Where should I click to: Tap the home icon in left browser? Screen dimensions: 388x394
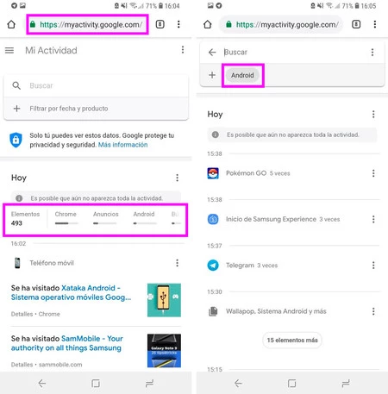pyautogui.click(x=11, y=24)
